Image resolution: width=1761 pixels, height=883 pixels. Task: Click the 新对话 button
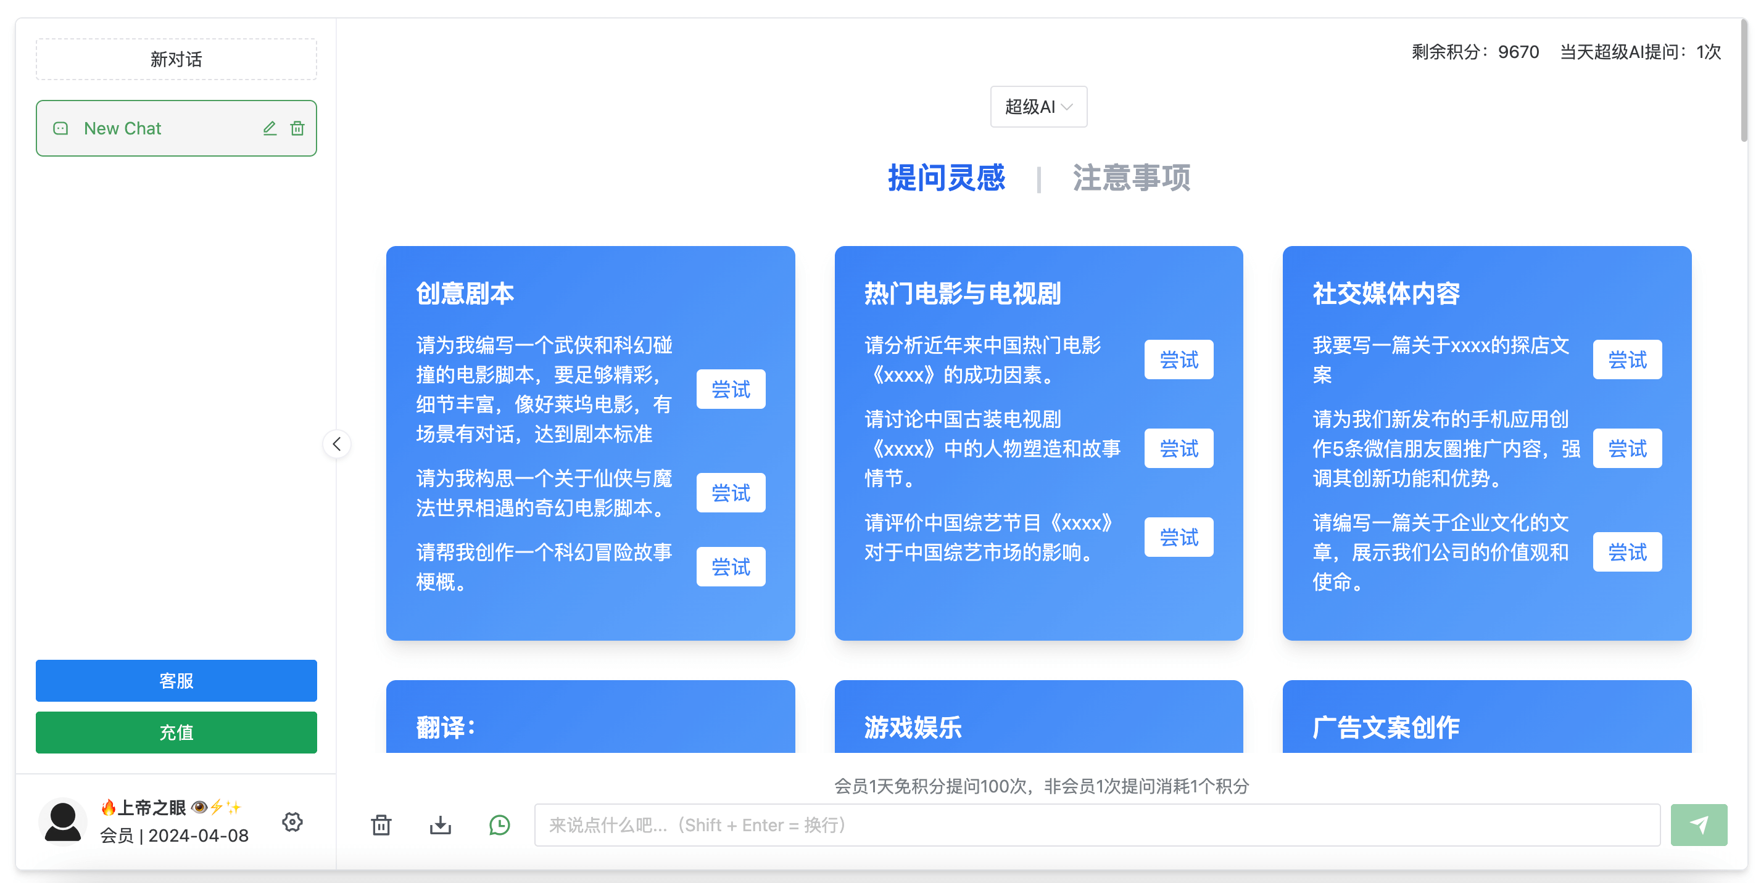point(176,59)
